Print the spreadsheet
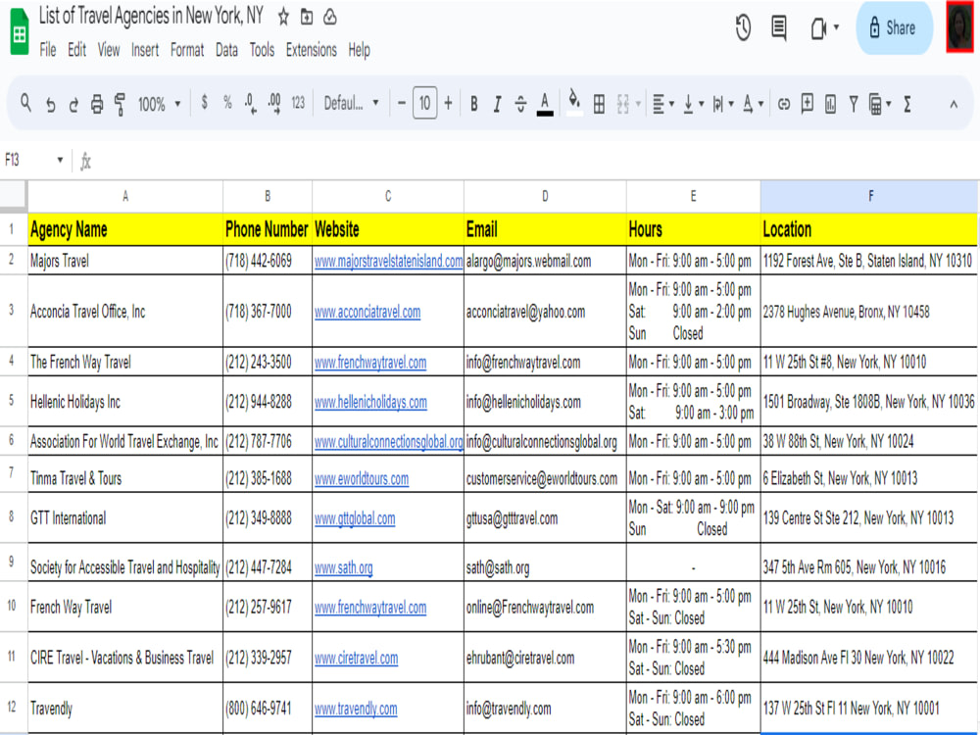The height and width of the screenshot is (735, 980). [x=97, y=105]
